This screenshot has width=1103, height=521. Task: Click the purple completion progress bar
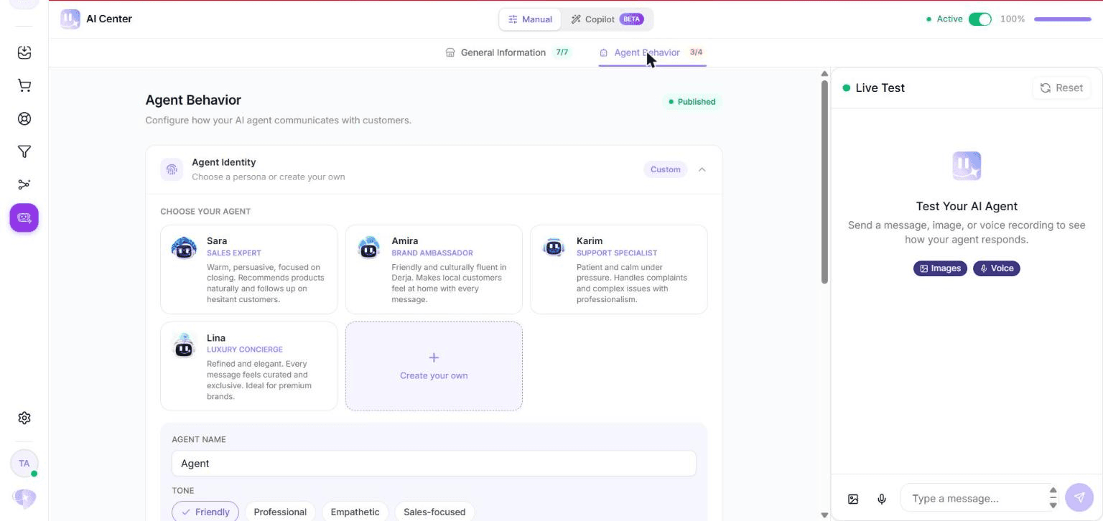pos(1062,19)
